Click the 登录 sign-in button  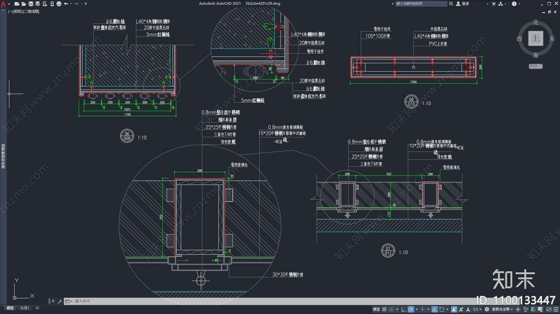coord(462,3)
